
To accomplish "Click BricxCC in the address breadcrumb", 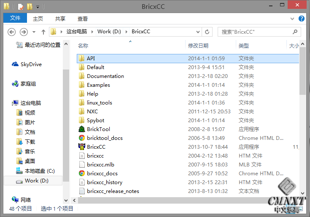I will point(141,32).
